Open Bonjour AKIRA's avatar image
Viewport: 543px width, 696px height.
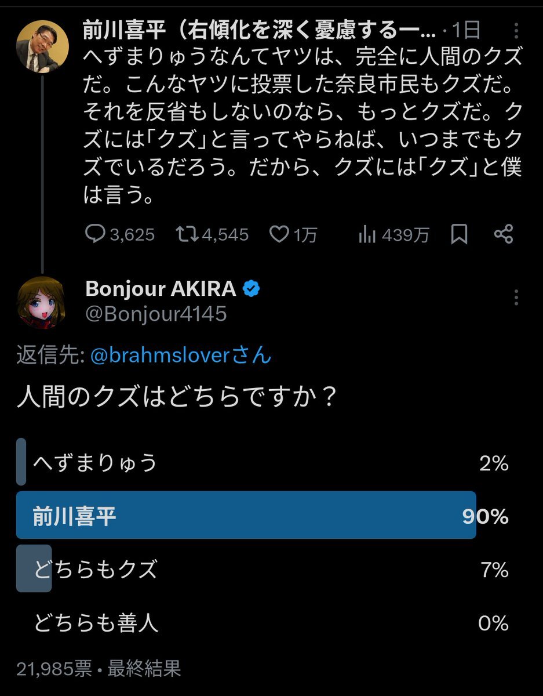[42, 302]
